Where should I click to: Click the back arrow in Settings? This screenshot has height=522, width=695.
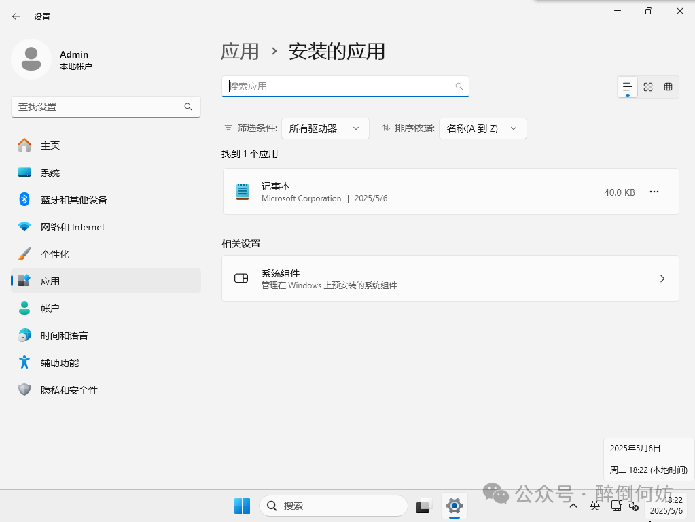click(16, 16)
